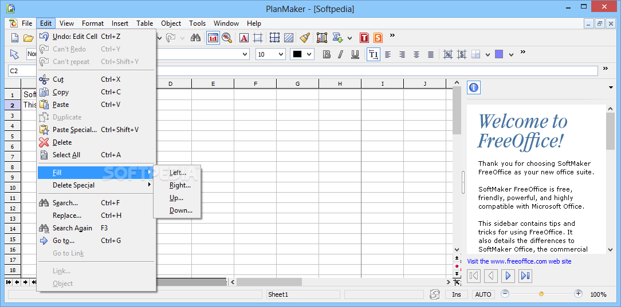The image size is (621, 307).
Task: Go to next sidebar tip page
Action: (x=508, y=276)
